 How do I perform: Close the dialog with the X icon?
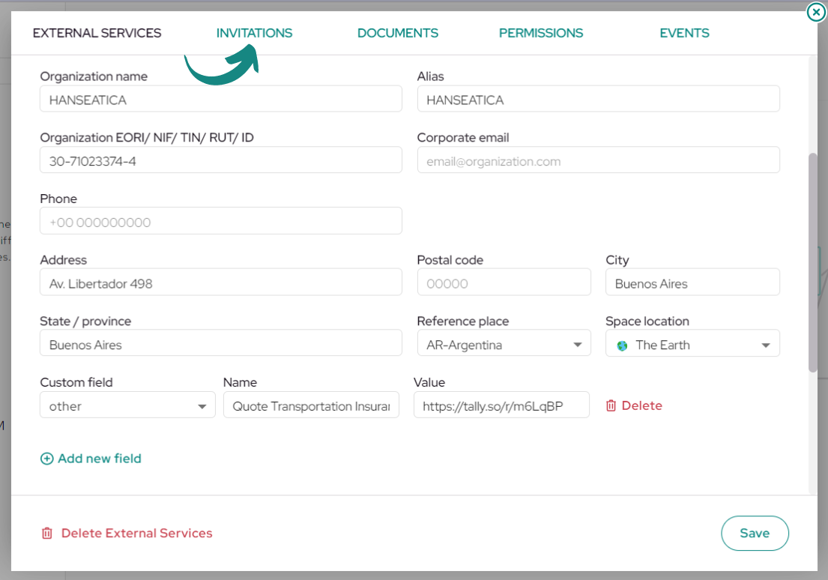(816, 12)
